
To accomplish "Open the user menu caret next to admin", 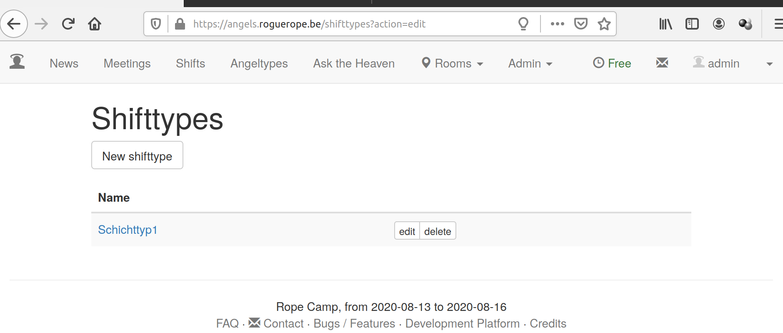I will point(769,64).
